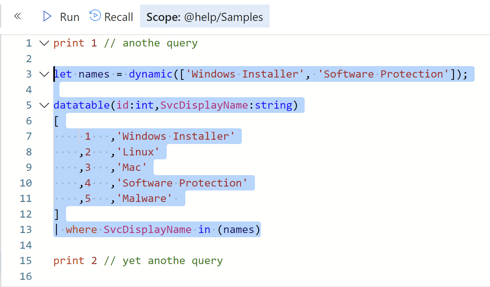
Task: Click line number 4 in the gutter
Action: (x=29, y=90)
